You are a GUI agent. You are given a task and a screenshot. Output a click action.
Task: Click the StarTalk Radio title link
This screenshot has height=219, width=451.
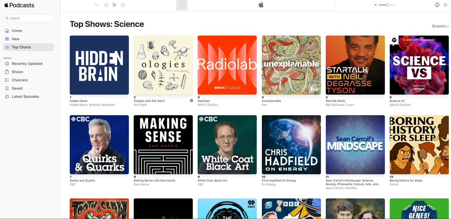pos(336,101)
